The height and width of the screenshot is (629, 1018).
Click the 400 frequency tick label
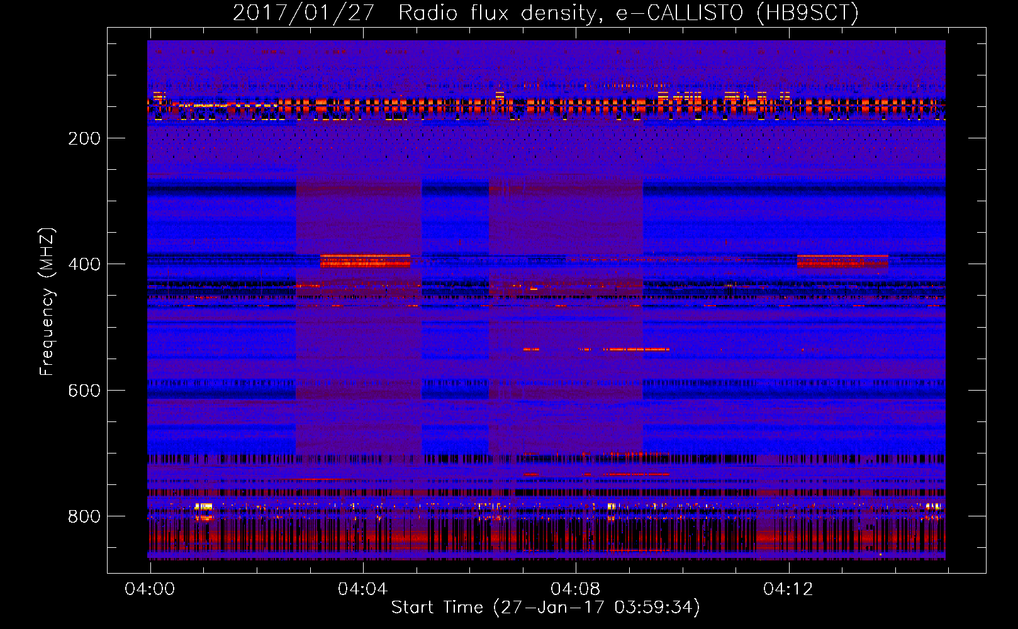click(84, 264)
